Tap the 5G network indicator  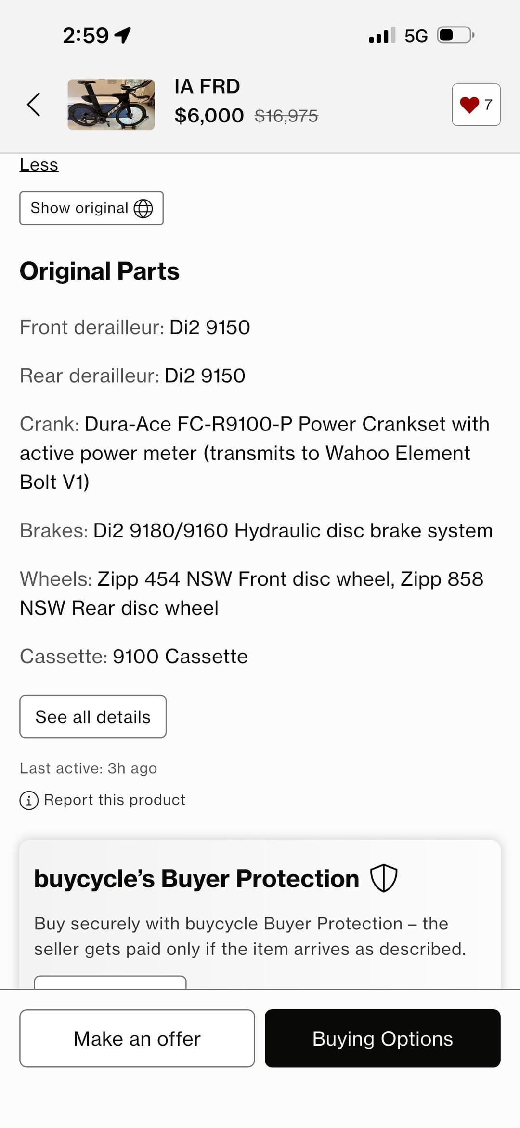[416, 36]
